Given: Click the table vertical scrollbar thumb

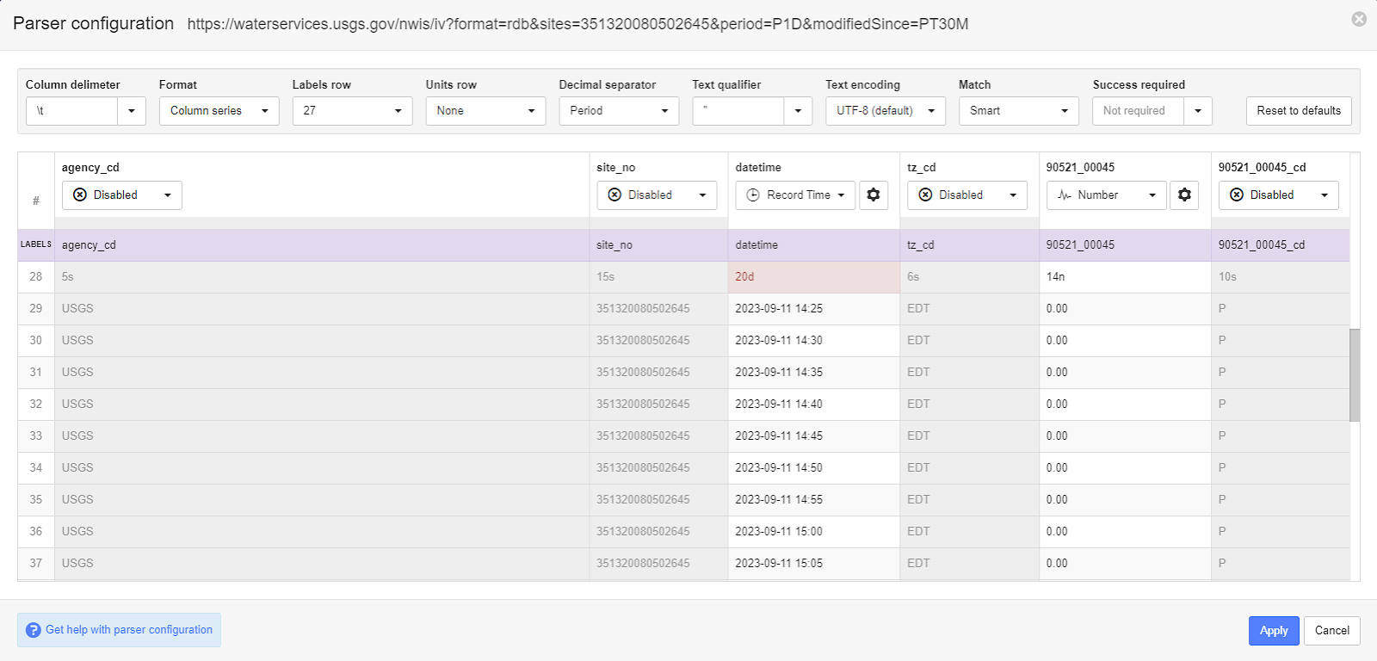Looking at the screenshot, I should (x=1355, y=375).
